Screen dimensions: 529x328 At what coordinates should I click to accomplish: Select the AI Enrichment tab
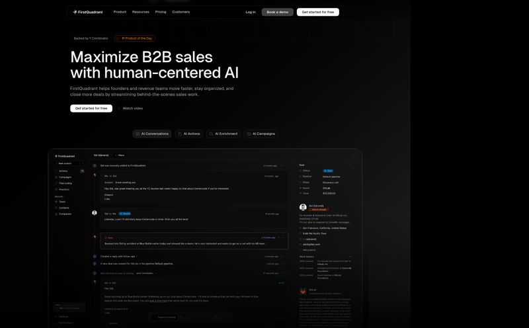224,134
